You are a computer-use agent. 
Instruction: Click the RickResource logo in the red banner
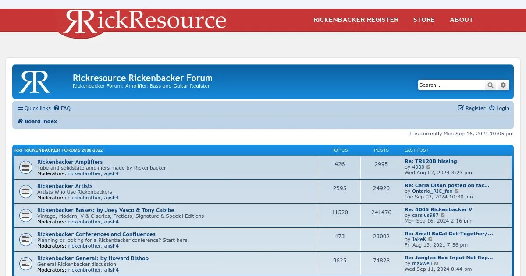point(145,22)
